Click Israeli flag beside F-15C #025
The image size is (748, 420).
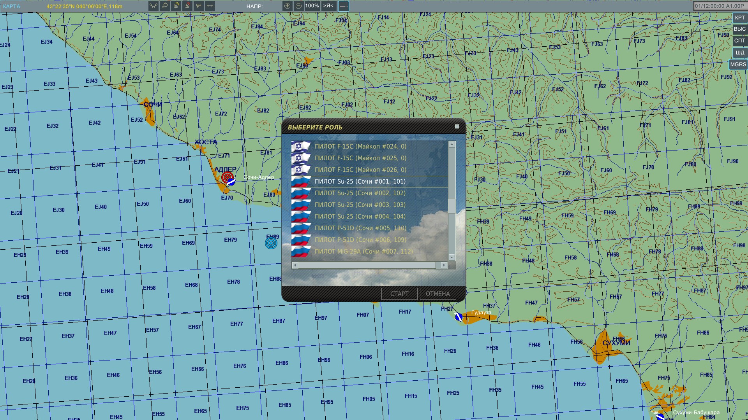coord(301,158)
